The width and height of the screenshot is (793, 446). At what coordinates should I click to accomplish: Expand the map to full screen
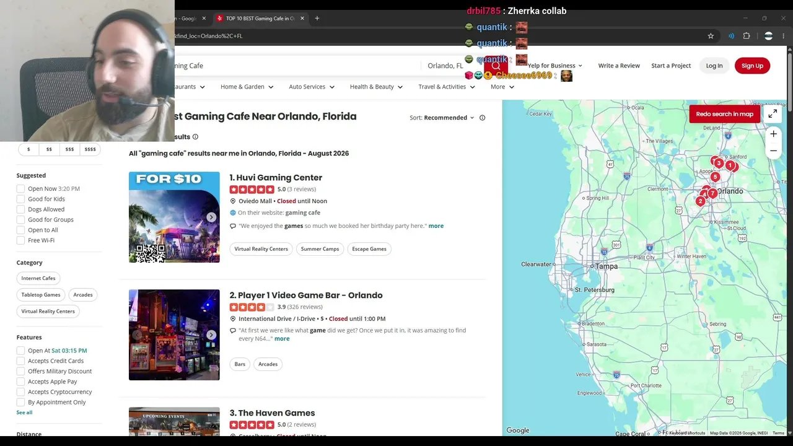[x=773, y=114]
